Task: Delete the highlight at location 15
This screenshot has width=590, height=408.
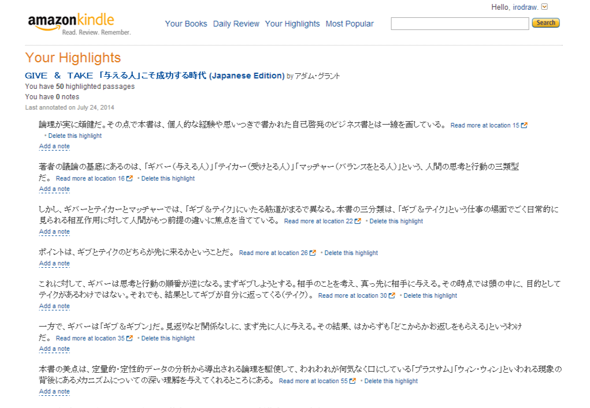Action: pos(75,136)
